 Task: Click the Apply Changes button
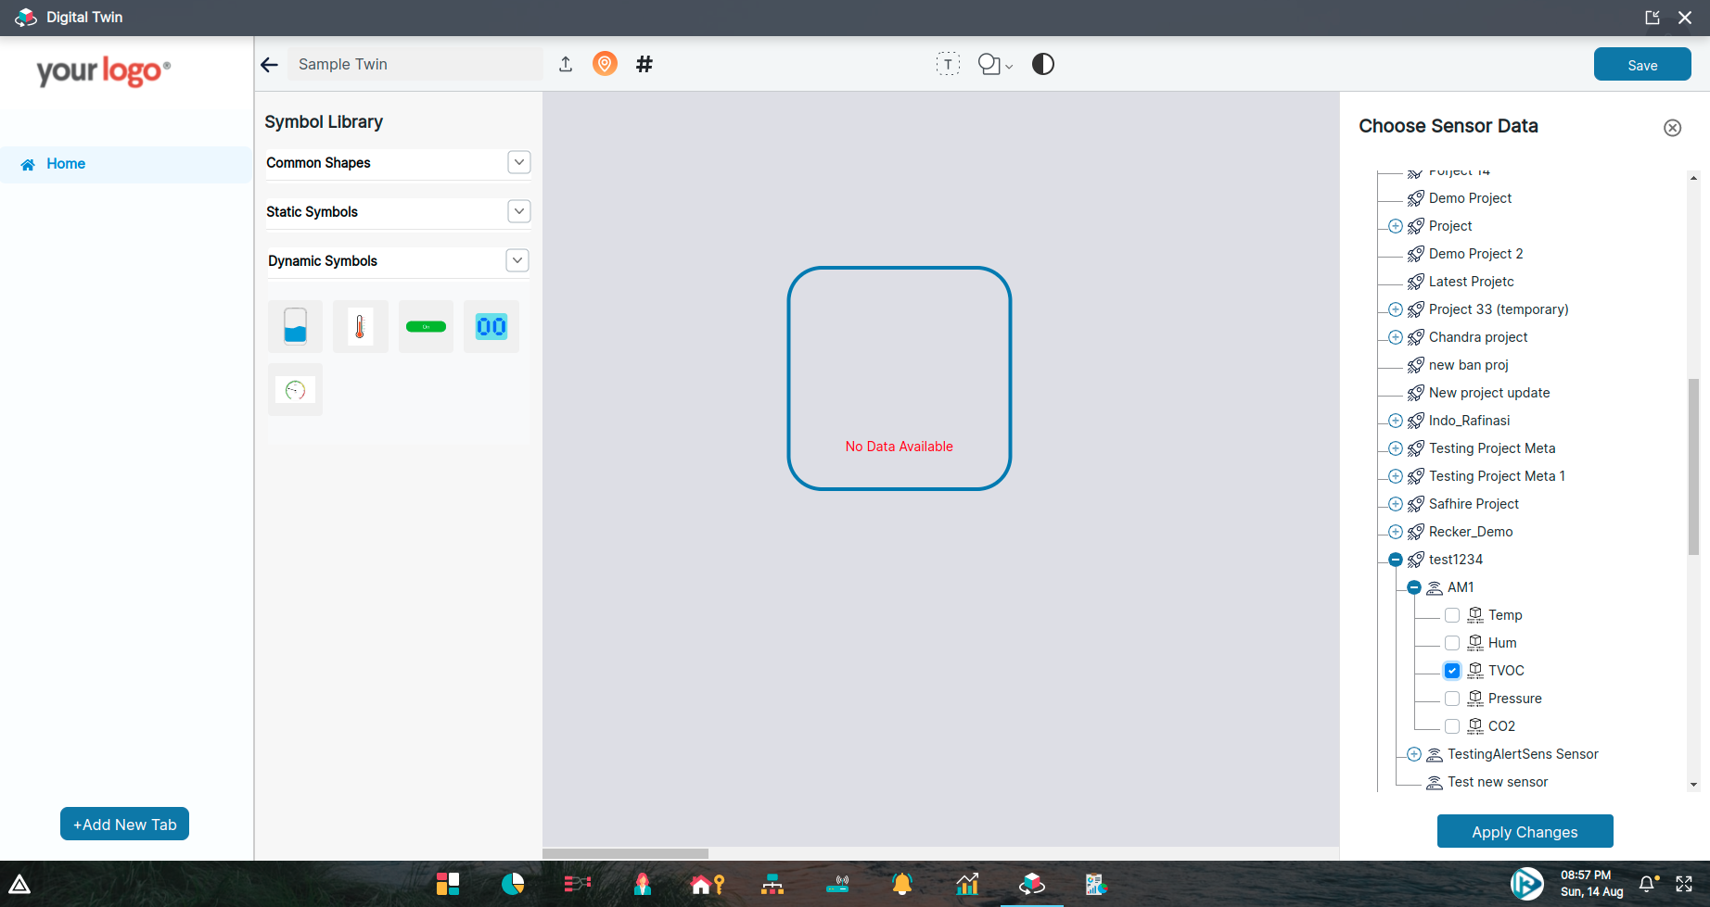pos(1525,831)
